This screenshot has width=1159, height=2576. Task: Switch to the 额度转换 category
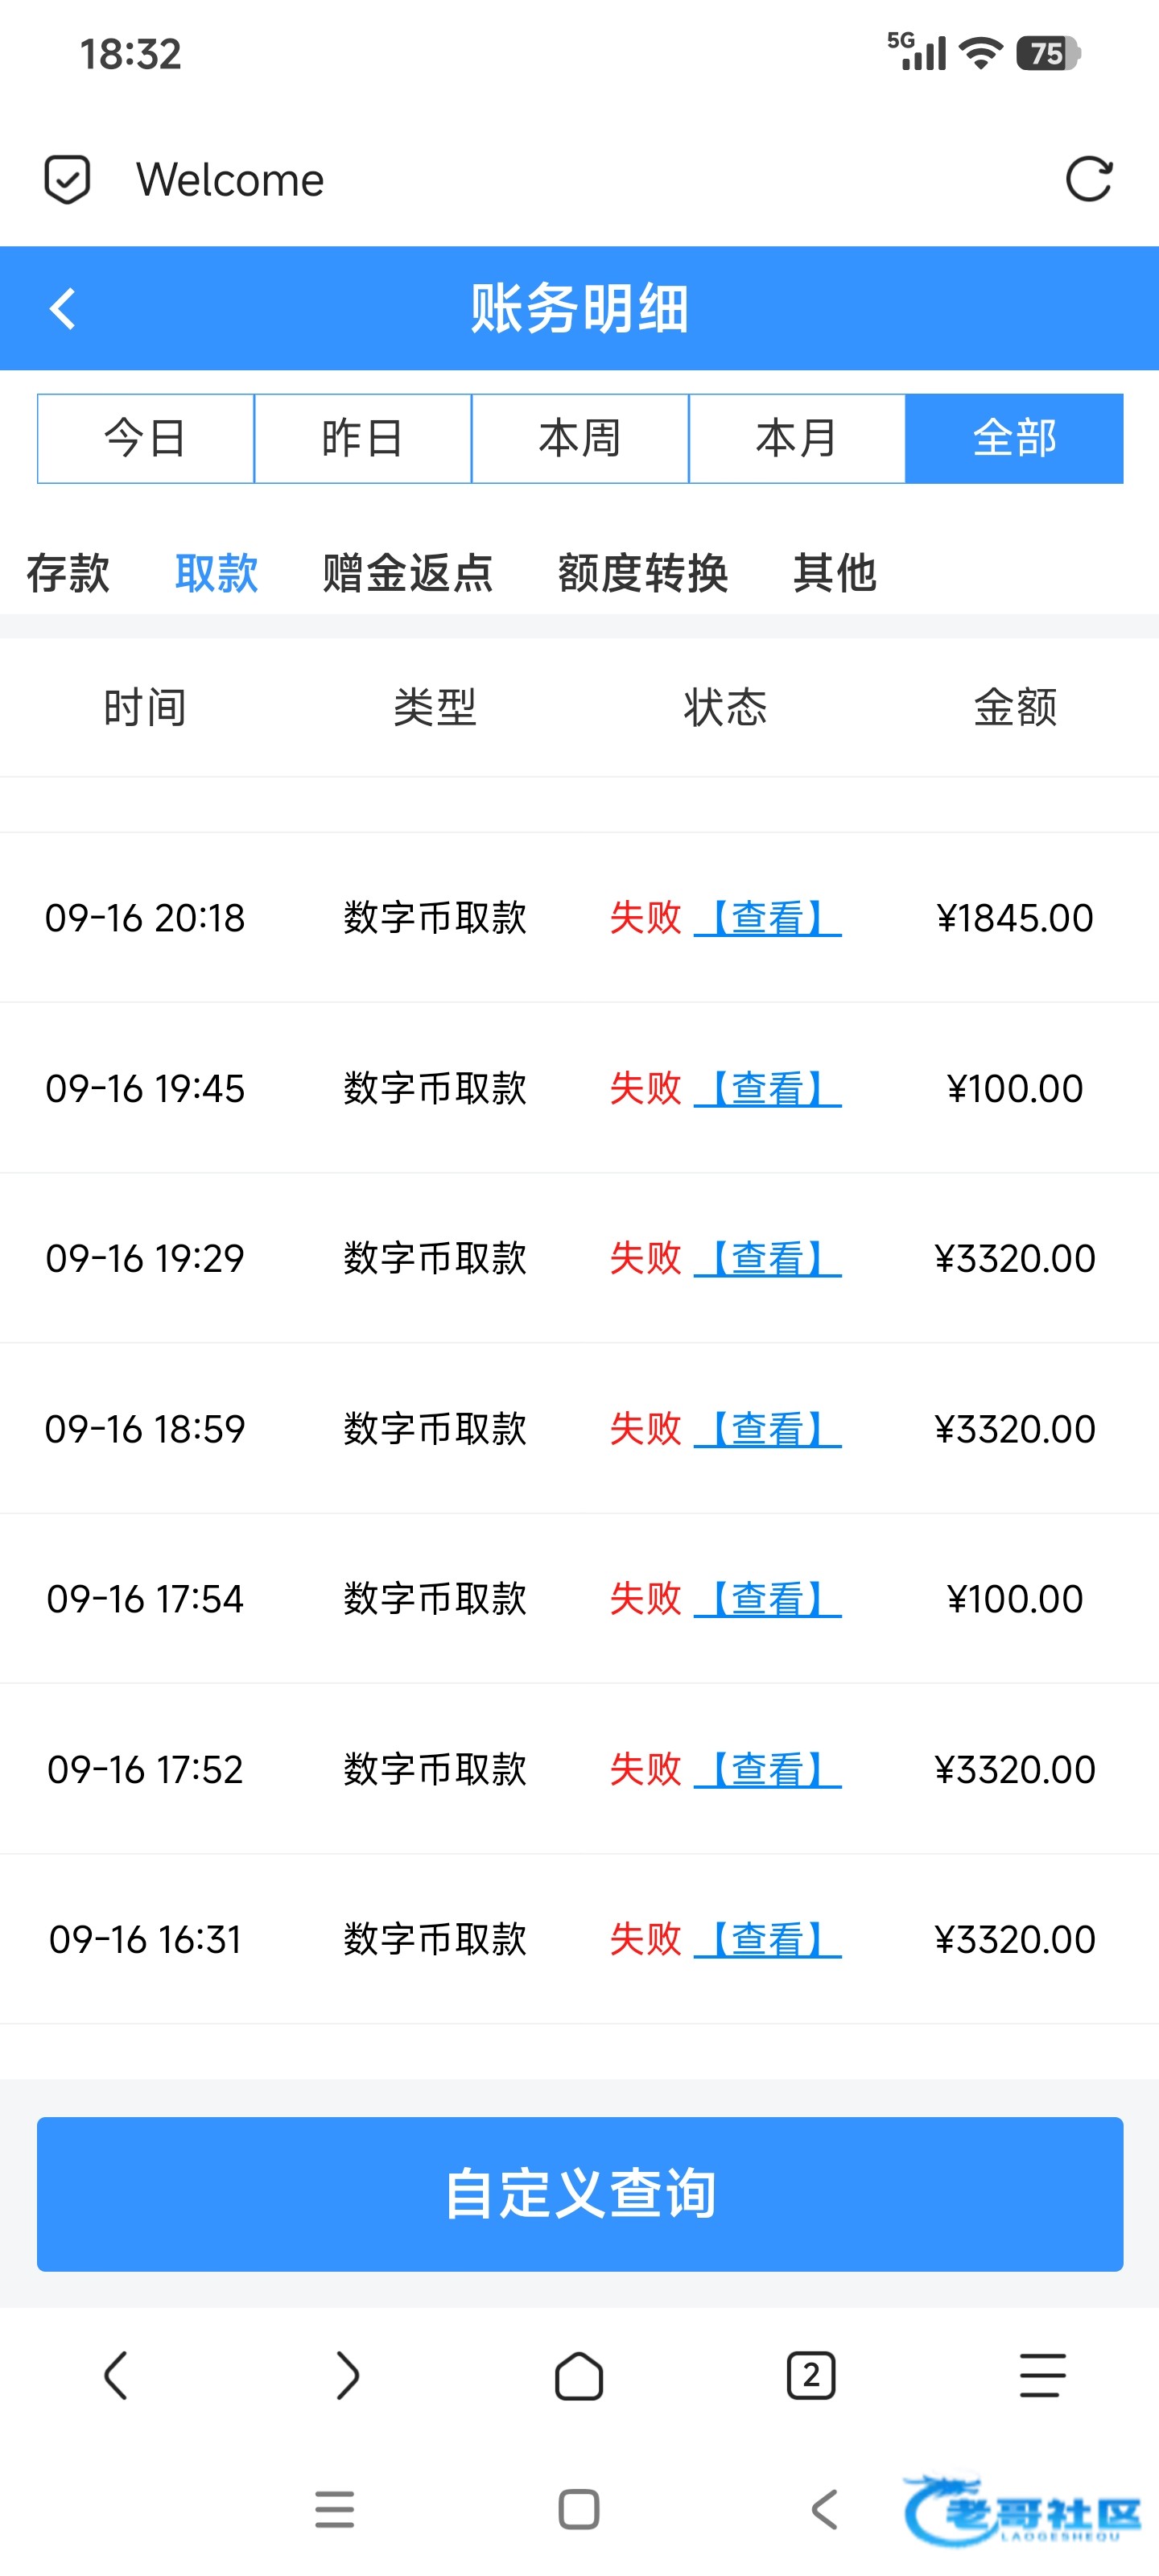642,573
